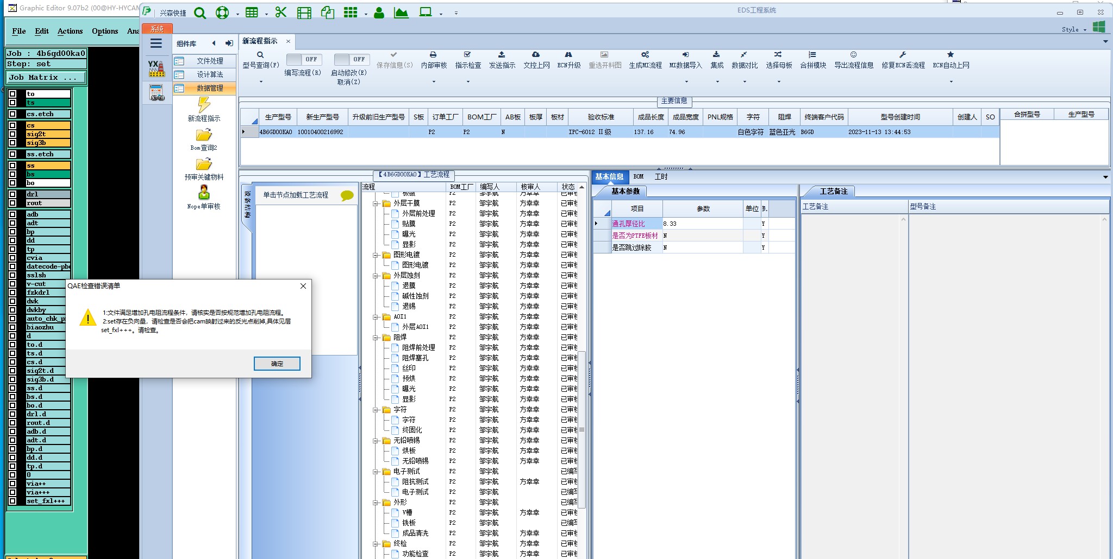Switch to the 工时 tab
Image resolution: width=1113 pixels, height=559 pixels.
[661, 177]
